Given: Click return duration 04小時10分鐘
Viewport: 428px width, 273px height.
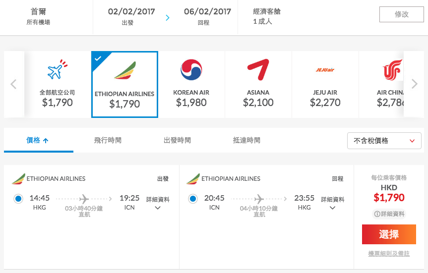Looking at the screenshot, I should pyautogui.click(x=259, y=209).
